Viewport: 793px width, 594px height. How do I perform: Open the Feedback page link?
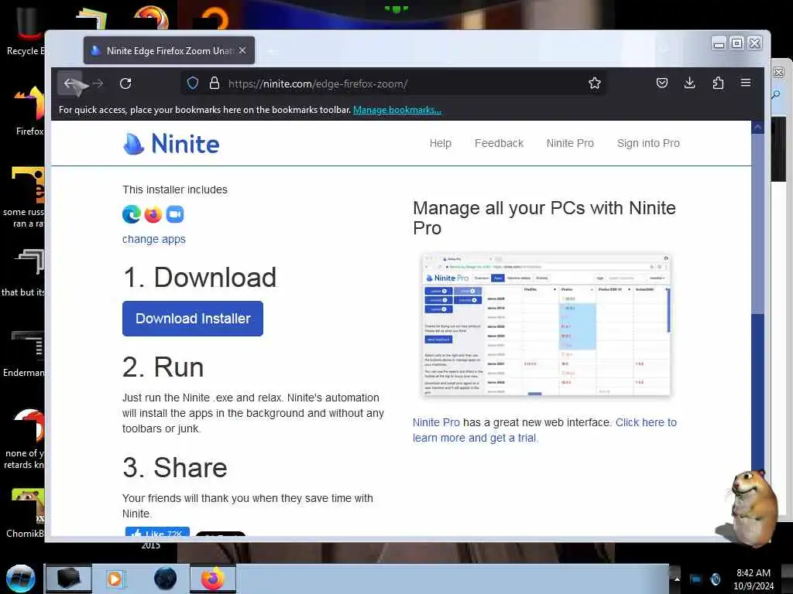click(x=499, y=143)
